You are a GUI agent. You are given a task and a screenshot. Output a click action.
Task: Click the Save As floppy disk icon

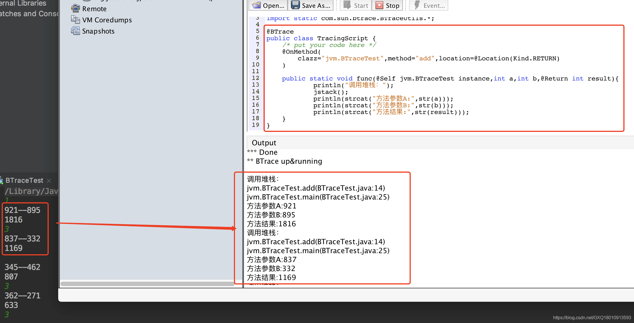tap(295, 5)
